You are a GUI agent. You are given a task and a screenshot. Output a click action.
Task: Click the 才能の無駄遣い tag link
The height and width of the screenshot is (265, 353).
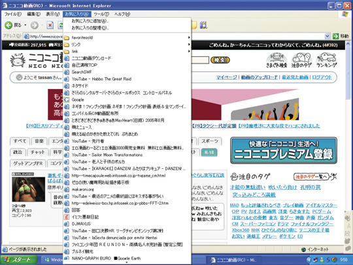(x=248, y=187)
